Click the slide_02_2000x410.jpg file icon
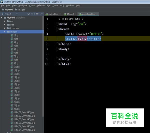 click(x=11, y=116)
